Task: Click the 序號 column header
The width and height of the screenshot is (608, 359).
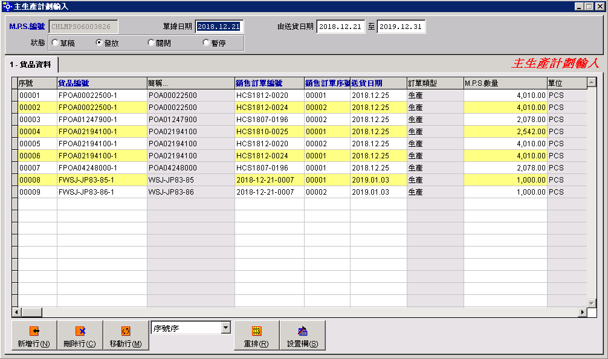Action: pos(37,83)
